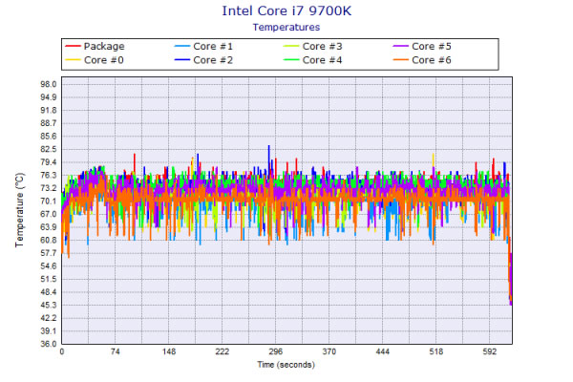Click the 0 x-axis tick label

(x=62, y=351)
